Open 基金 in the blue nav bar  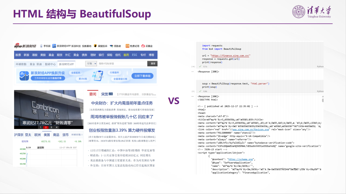(x=51, y=55)
